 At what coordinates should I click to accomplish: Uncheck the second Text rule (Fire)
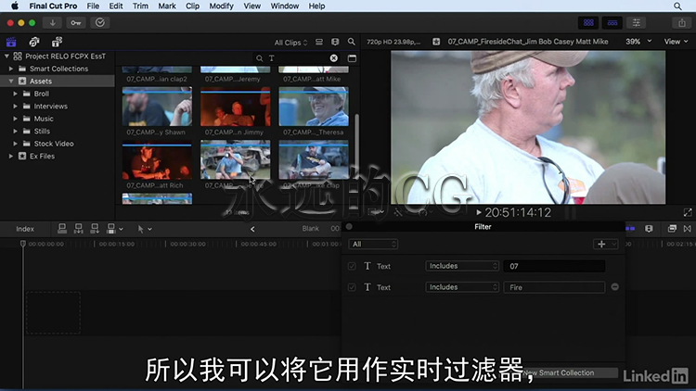click(352, 287)
